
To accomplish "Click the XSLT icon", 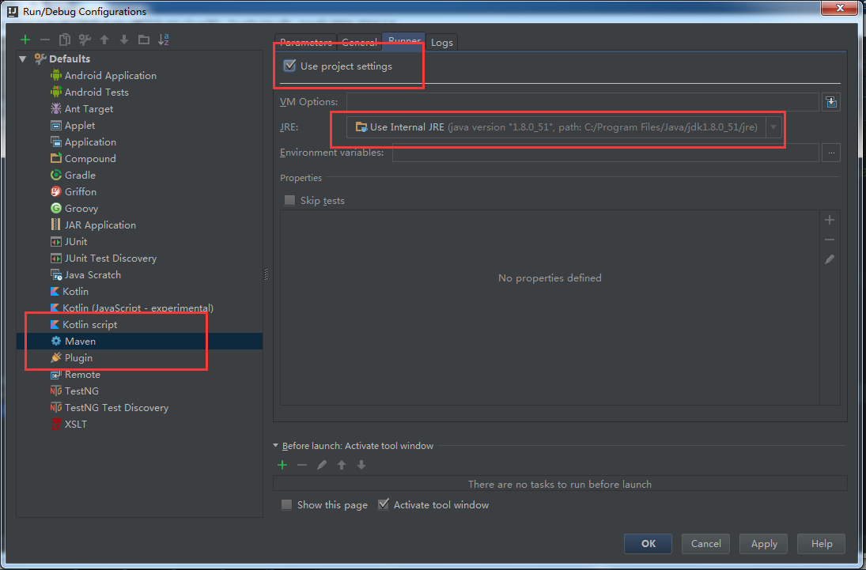I will 56,425.
